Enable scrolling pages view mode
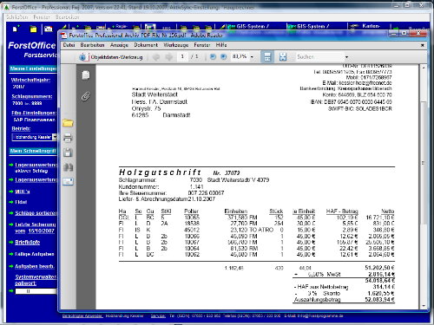The width and height of the screenshot is (434, 325). coord(267,56)
